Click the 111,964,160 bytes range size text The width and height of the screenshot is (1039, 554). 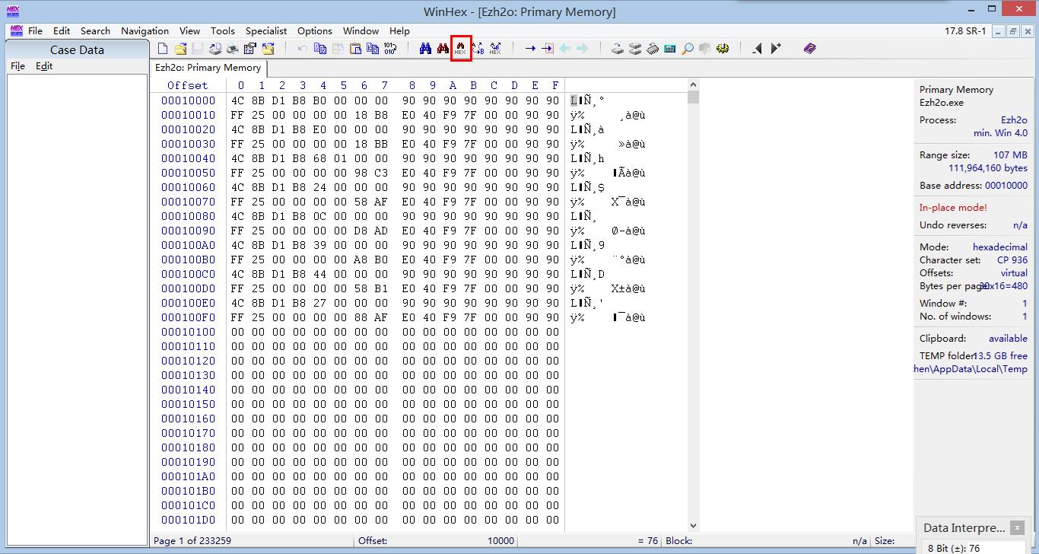pyautogui.click(x=987, y=168)
